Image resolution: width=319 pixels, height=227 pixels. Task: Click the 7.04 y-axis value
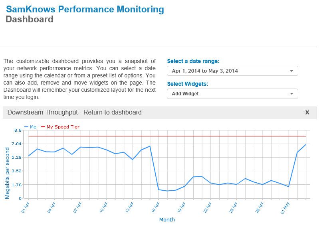point(16,144)
